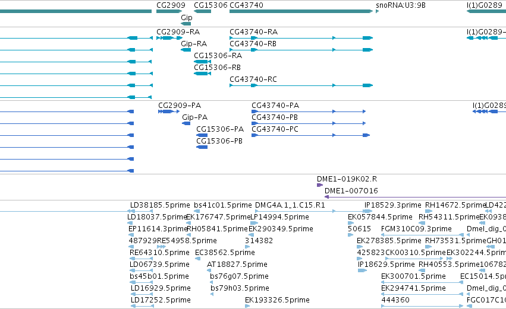The height and width of the screenshot is (309, 506).
Task: Click the teal CG43740 gene bar
Action: (x=301, y=12)
